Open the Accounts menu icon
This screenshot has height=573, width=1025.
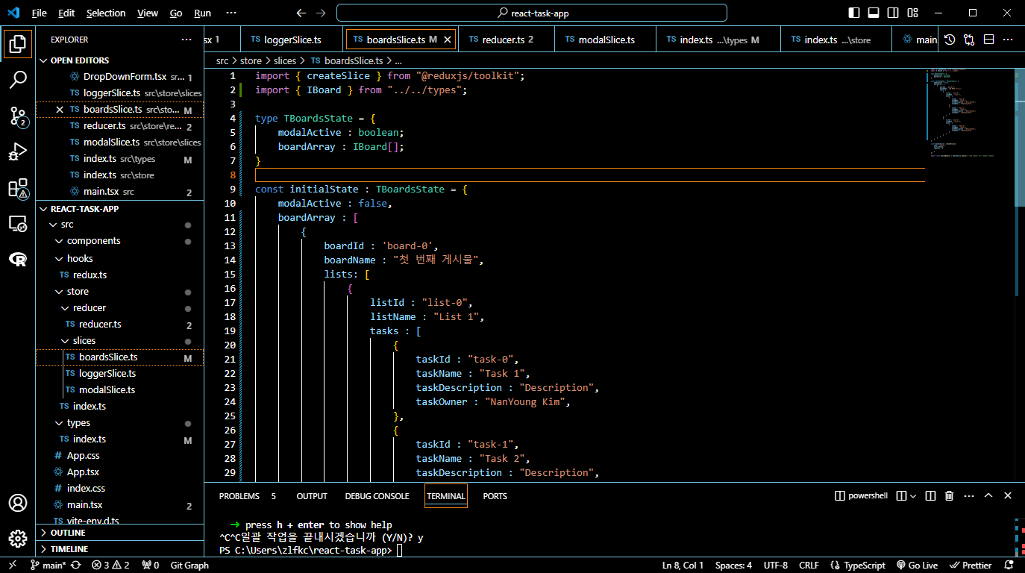coord(18,503)
